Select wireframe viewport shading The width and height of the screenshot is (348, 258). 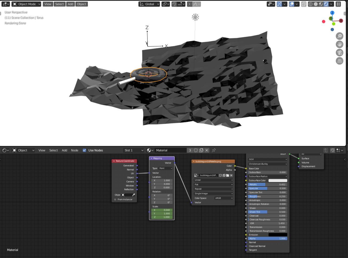pyautogui.click(x=311, y=4)
